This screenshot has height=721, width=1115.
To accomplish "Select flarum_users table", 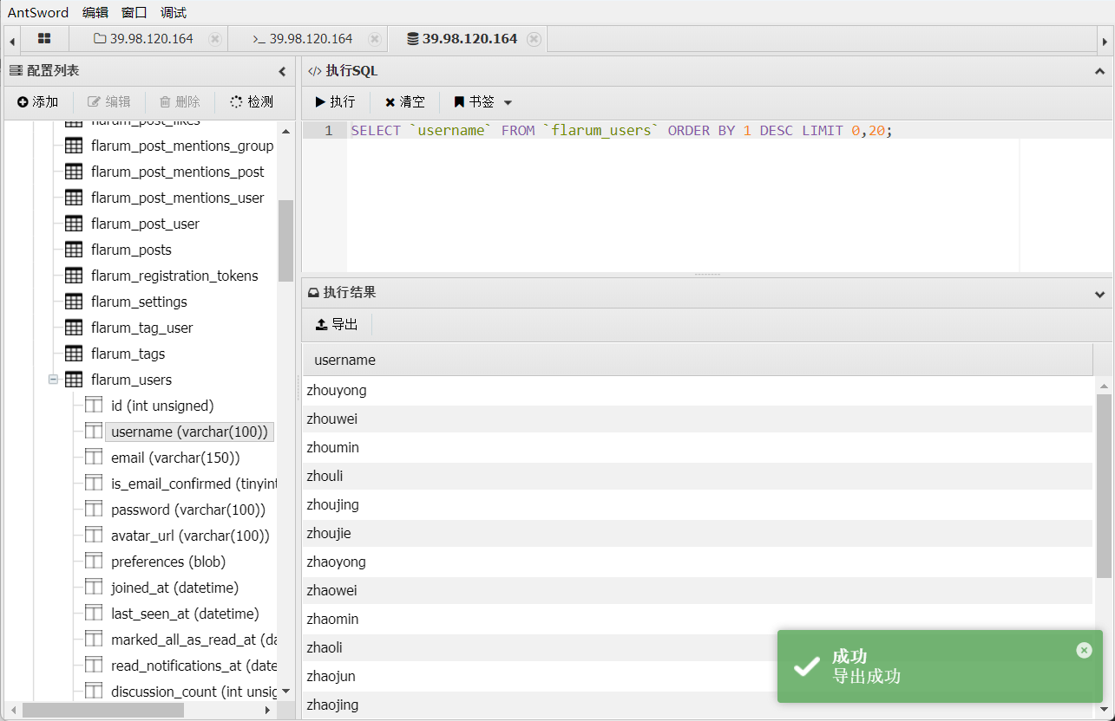I will pos(131,380).
